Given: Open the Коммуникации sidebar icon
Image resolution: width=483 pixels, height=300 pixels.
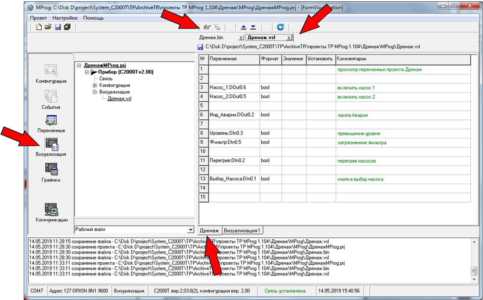Looking at the screenshot, I should click(51, 209).
